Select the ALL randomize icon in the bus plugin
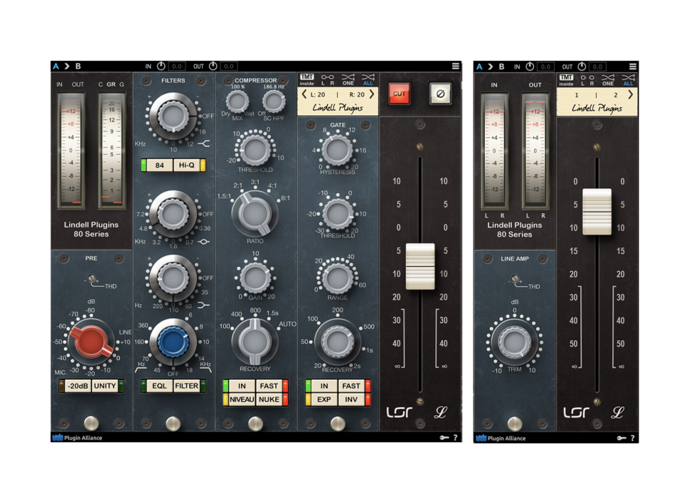689x502 pixels. (628, 80)
